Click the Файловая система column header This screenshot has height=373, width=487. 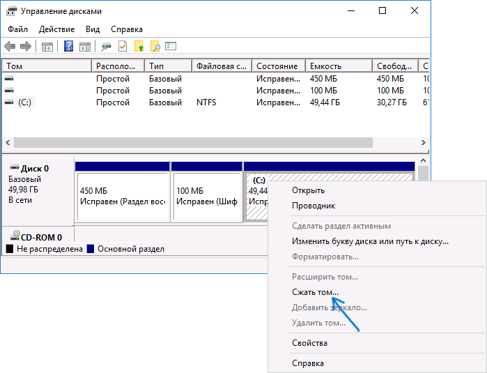click(222, 66)
